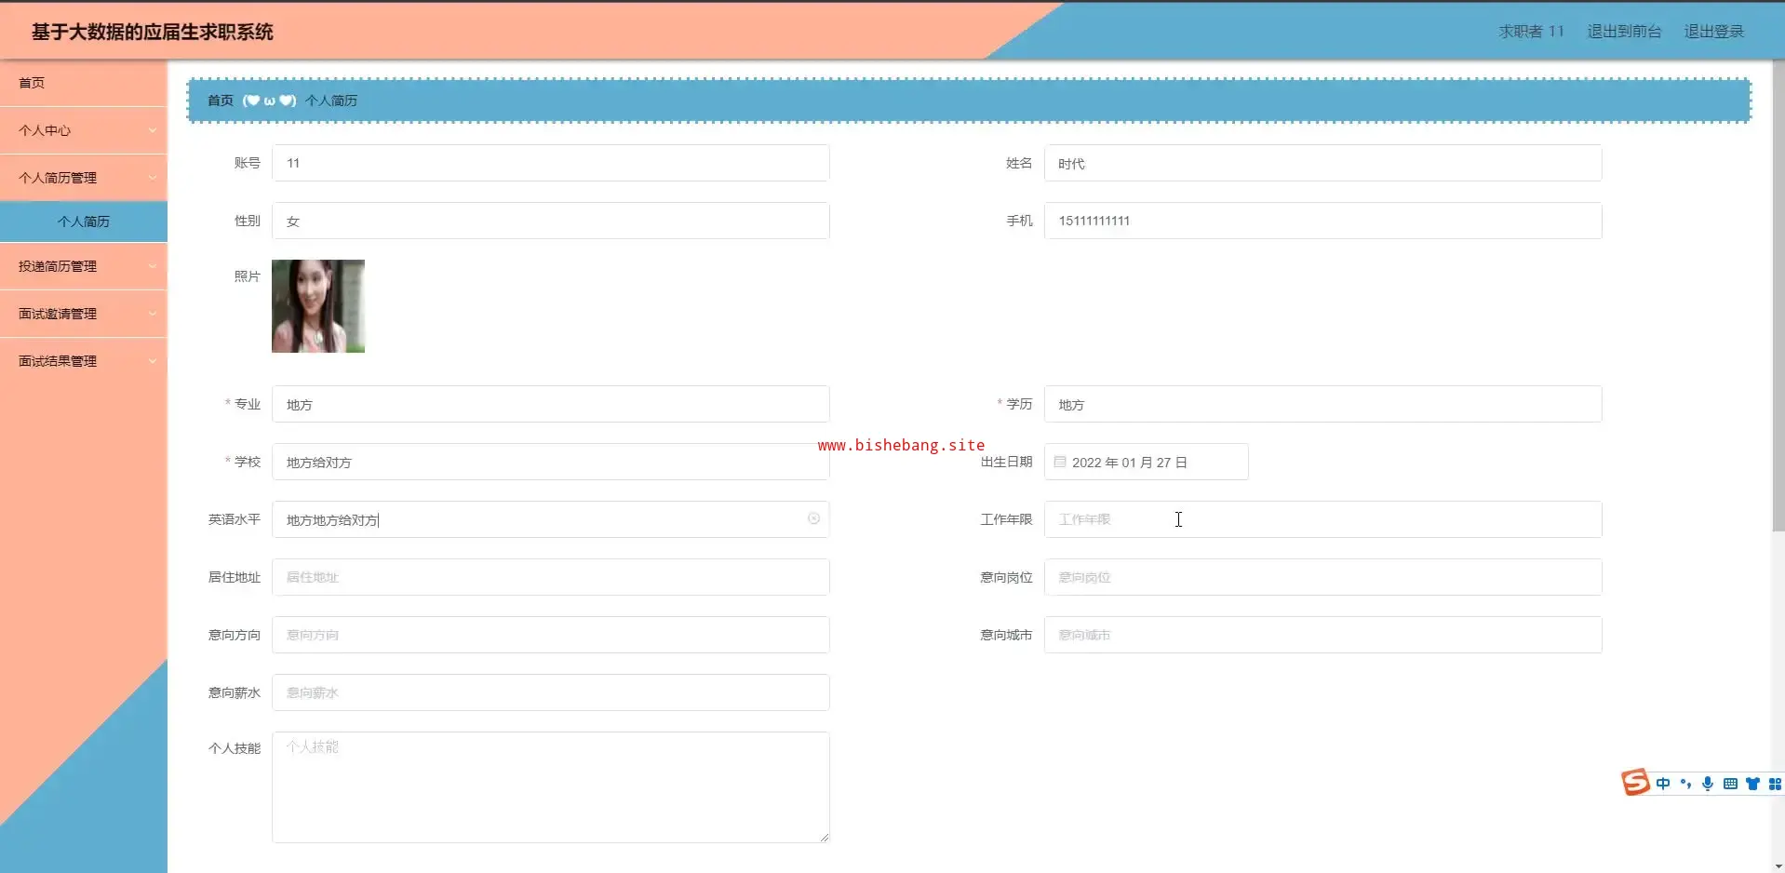Click the Sogou input method S logo

click(x=1635, y=783)
